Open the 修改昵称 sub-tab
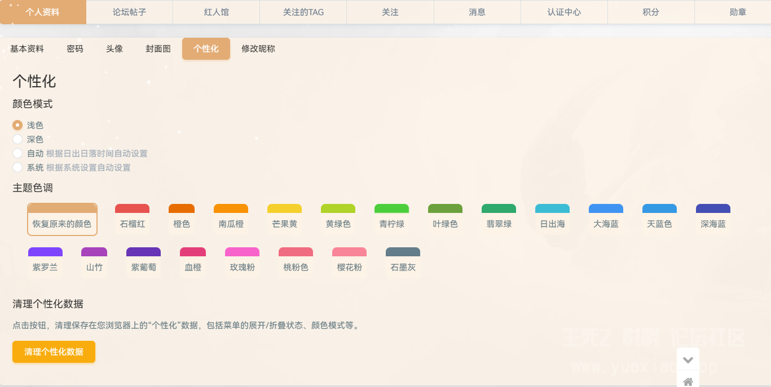The height and width of the screenshot is (387, 771). tap(258, 48)
